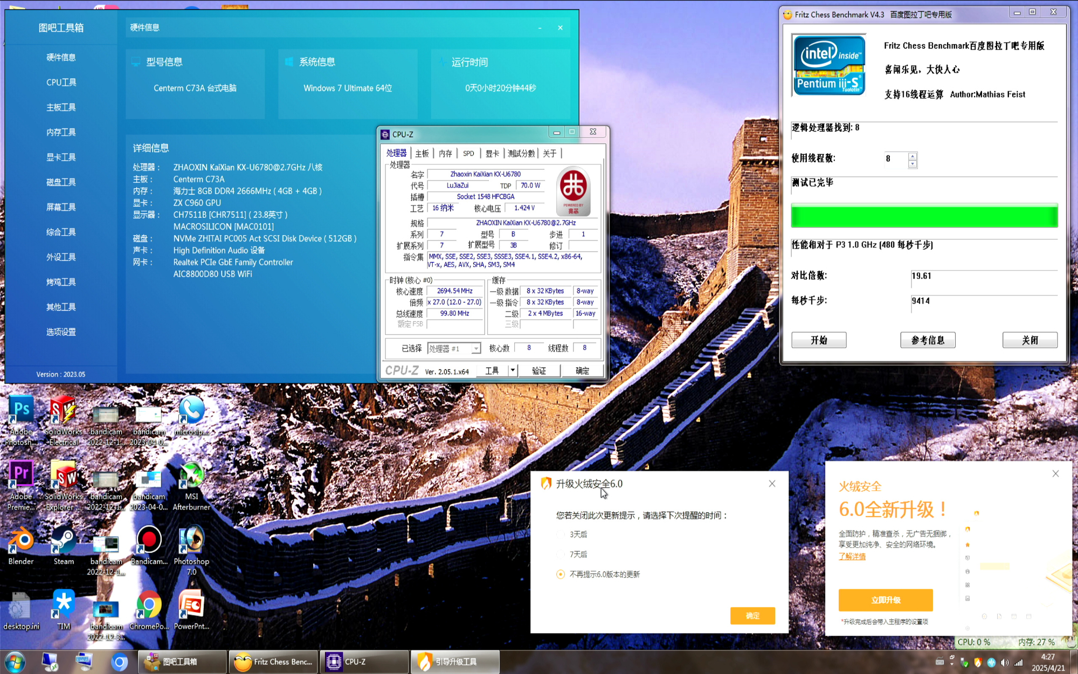
Task: Open ChromePortable desktop shortcut
Action: pyautogui.click(x=149, y=610)
